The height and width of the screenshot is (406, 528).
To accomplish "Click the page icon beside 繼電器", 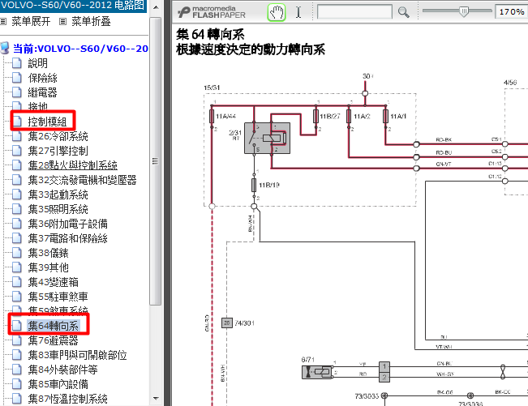I will point(17,92).
